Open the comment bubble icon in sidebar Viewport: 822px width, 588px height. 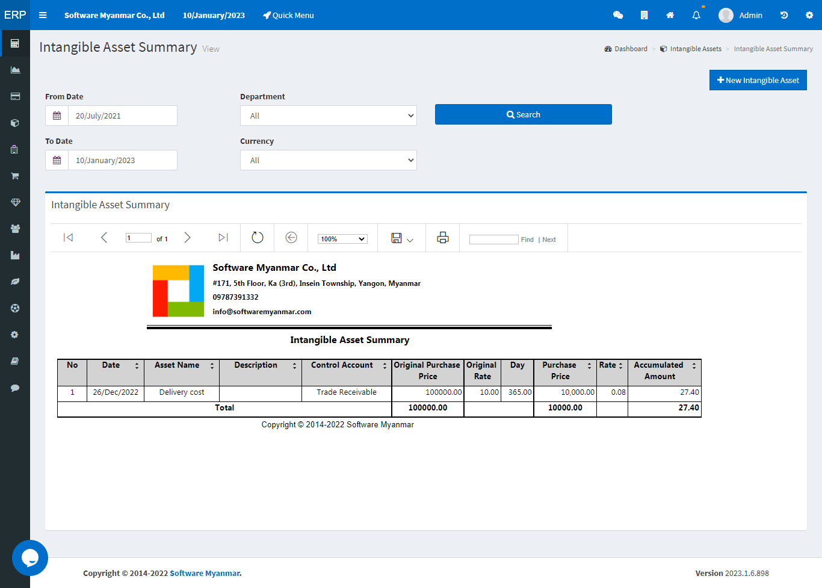click(15, 388)
